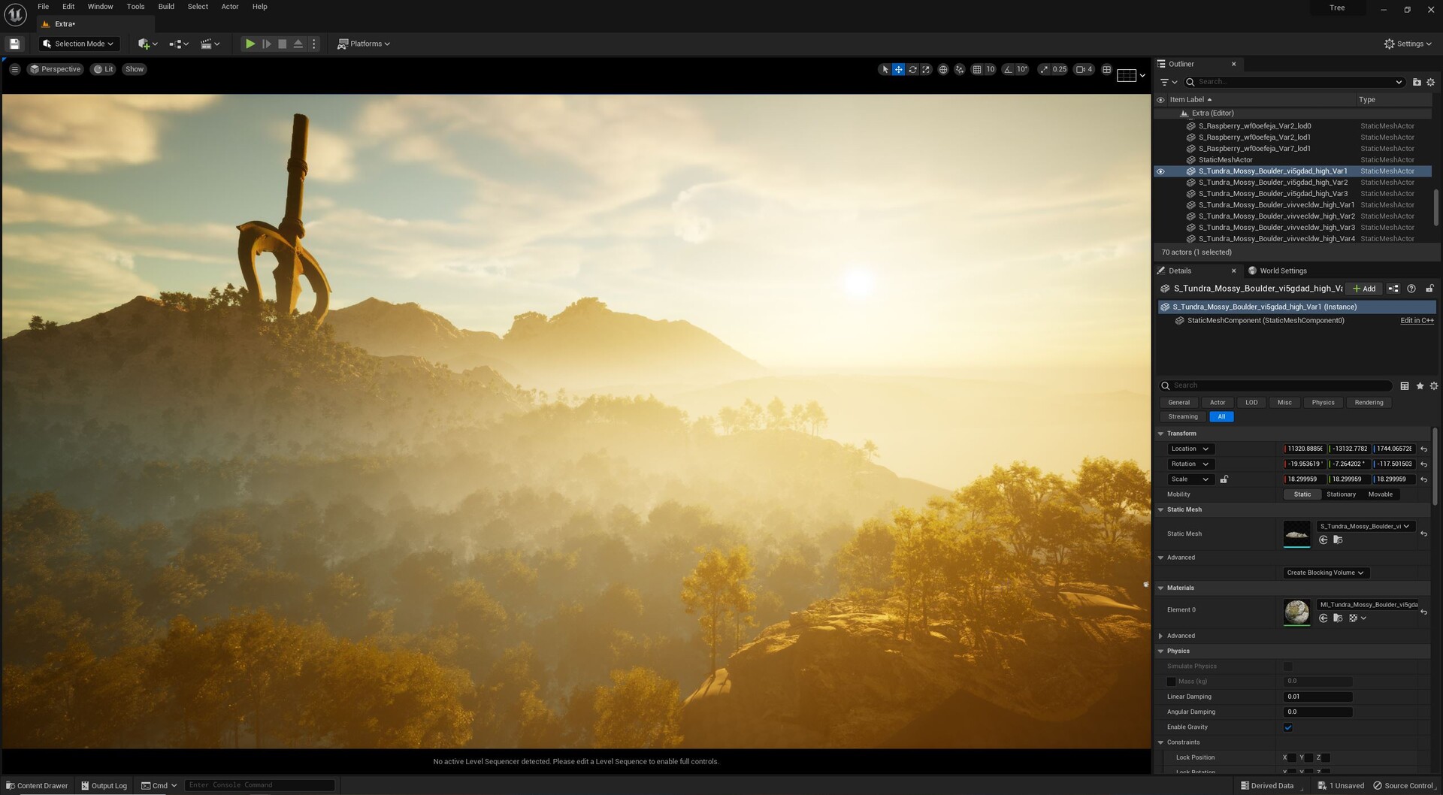This screenshot has width=1443, height=795.
Task: Open Create Blocking Volume dropdown
Action: [1326, 573]
